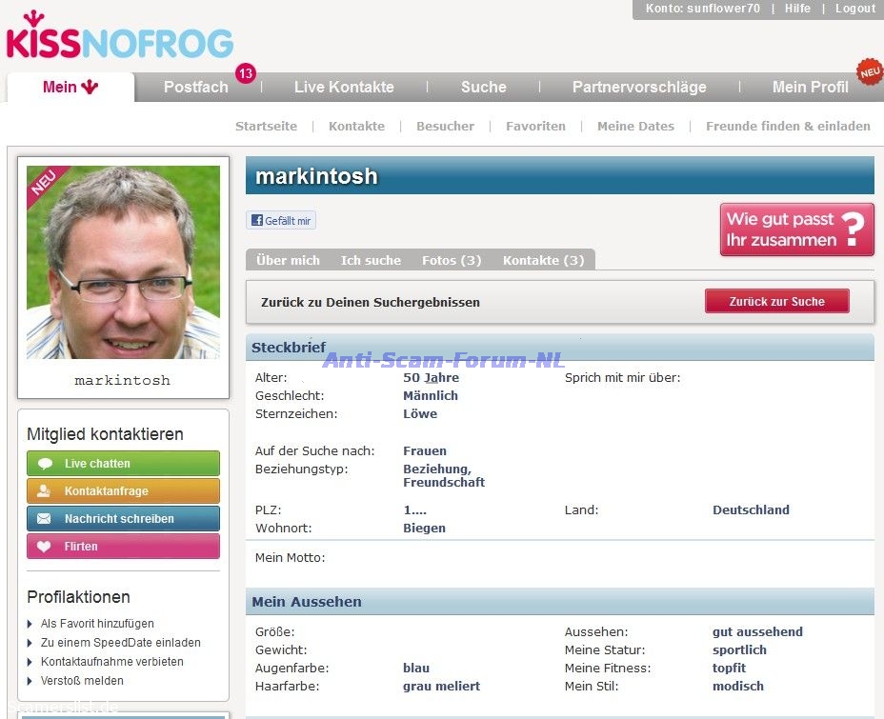Select Verstoß melden link
This screenshot has height=719, width=884.
pos(82,681)
